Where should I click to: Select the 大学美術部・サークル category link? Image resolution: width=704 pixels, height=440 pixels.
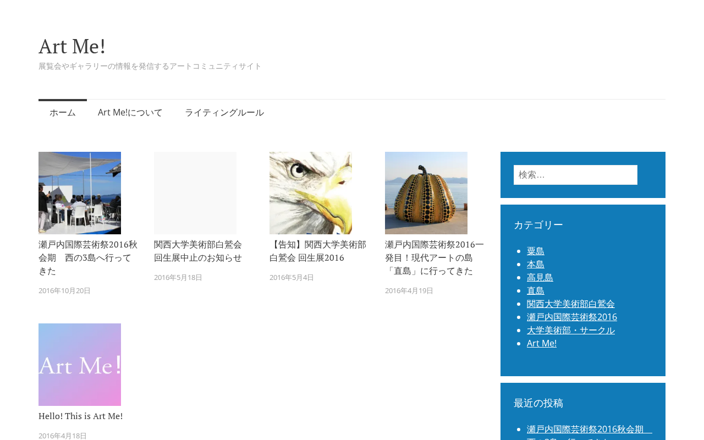[571, 330]
